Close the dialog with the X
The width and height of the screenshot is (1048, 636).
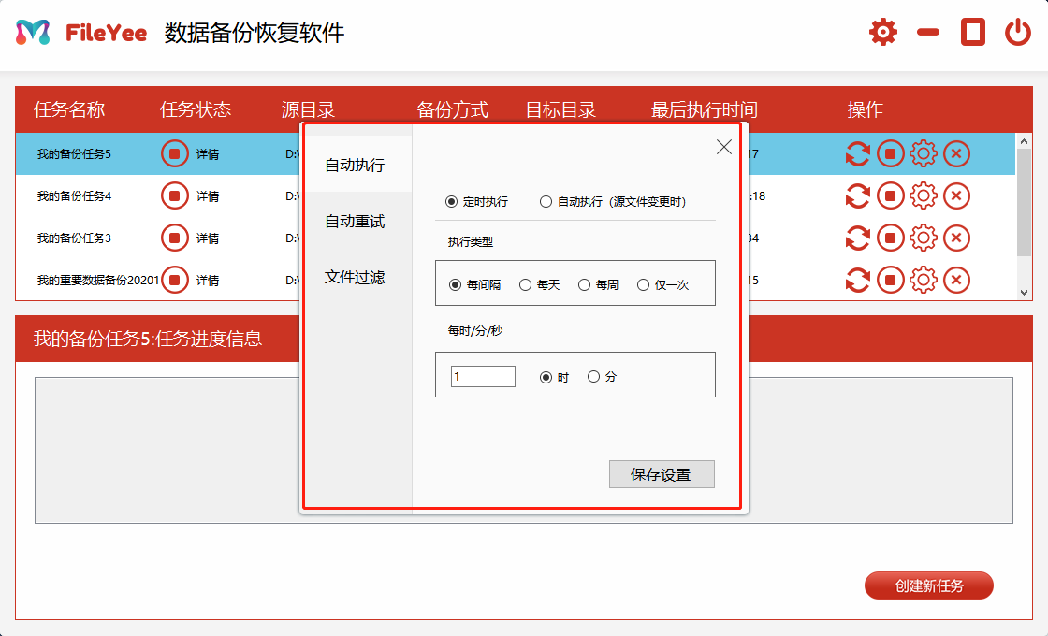(723, 146)
